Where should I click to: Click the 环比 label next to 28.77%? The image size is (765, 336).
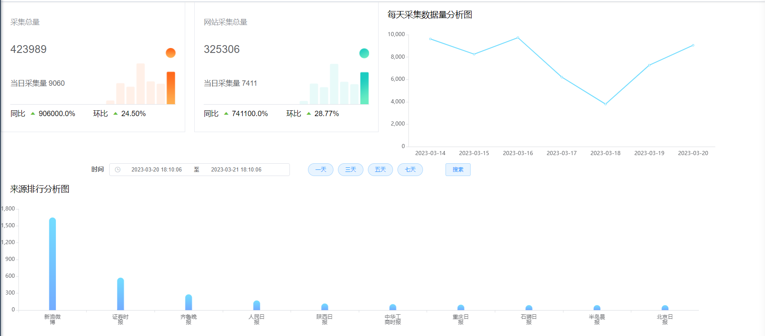[x=294, y=114]
